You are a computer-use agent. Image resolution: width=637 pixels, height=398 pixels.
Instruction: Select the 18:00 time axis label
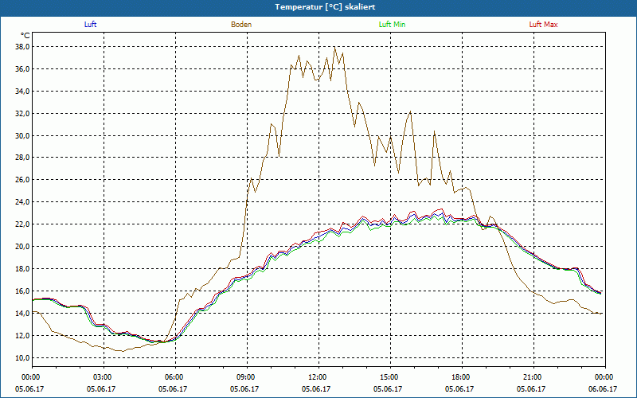point(461,377)
